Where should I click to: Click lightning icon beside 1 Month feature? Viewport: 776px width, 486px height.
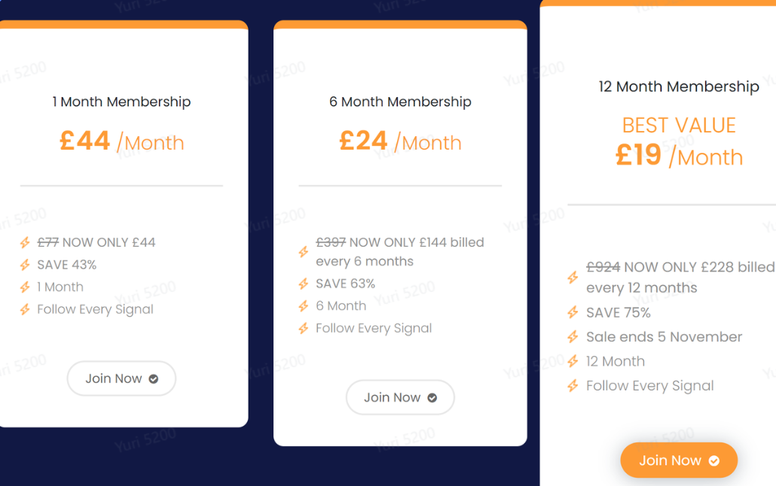point(25,287)
